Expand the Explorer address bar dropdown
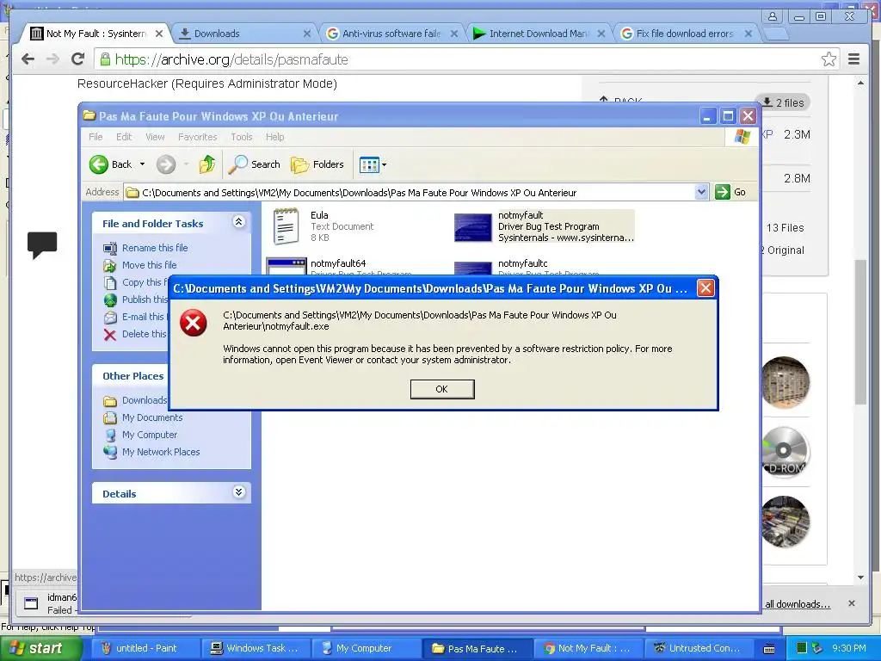This screenshot has width=881, height=661. pyautogui.click(x=701, y=192)
